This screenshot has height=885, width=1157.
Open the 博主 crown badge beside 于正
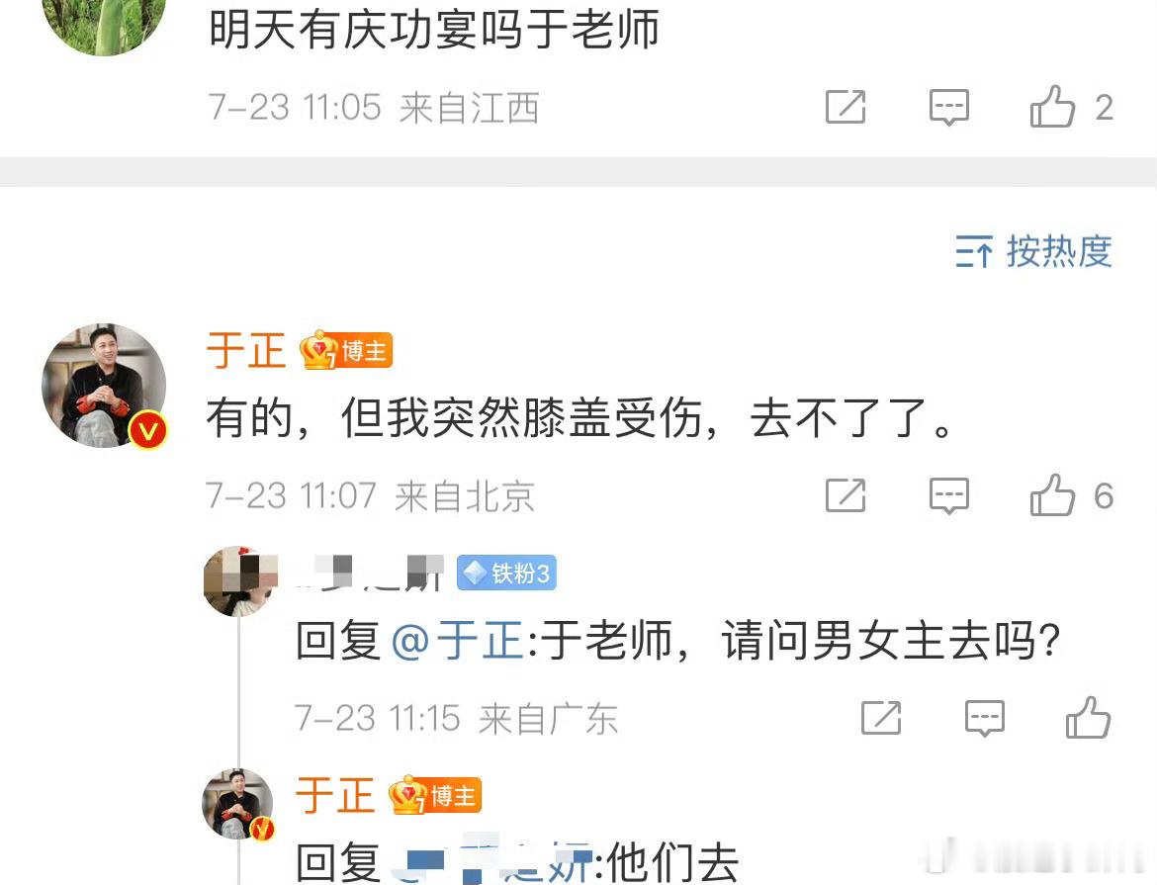[x=346, y=350]
